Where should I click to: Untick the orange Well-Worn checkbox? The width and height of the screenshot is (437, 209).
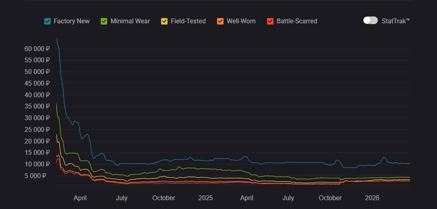click(220, 21)
